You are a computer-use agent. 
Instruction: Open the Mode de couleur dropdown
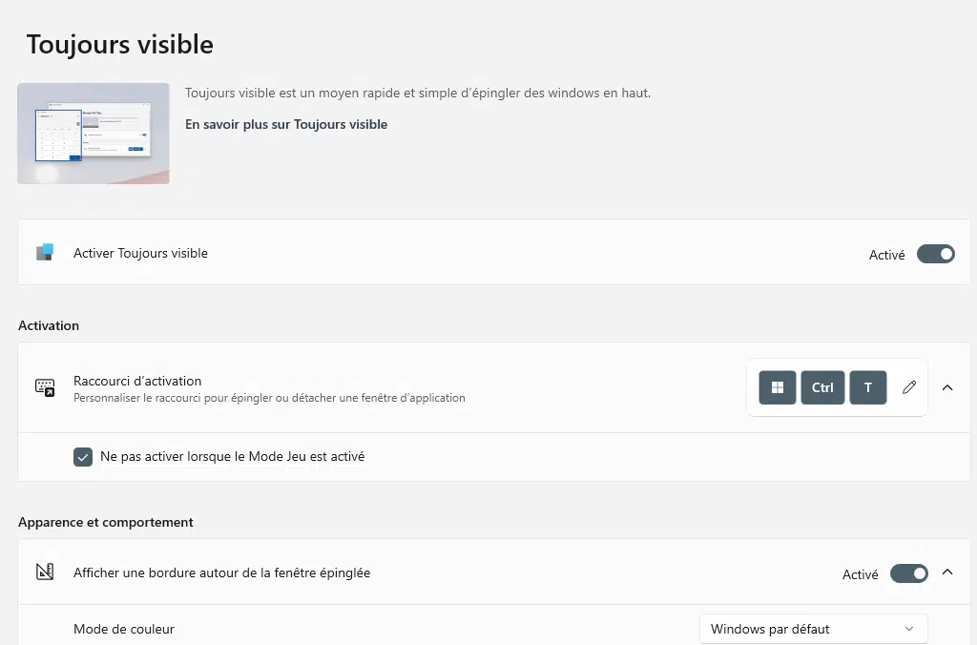(x=813, y=629)
